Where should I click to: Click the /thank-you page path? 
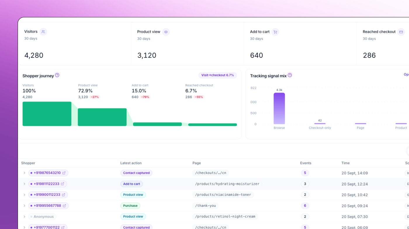point(205,206)
